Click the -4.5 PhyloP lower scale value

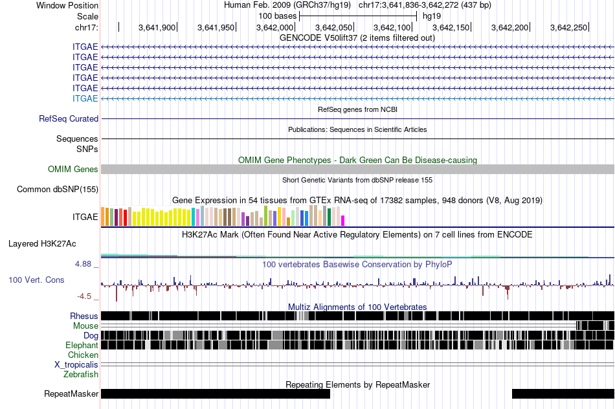84,296
